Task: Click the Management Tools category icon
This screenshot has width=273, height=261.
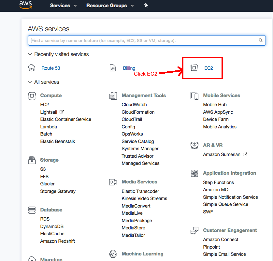Action: tap(113, 96)
